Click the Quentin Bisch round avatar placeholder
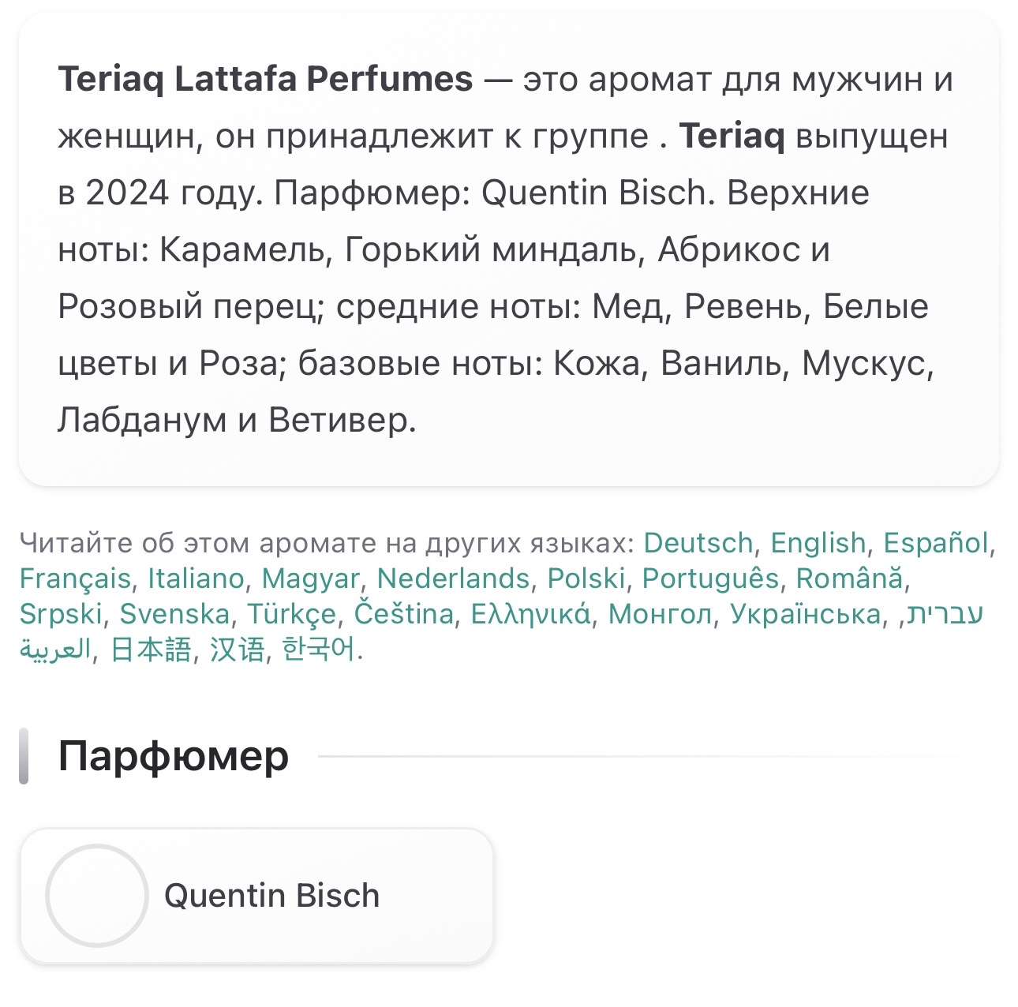Viewport: 1018px width, 1007px height. [x=97, y=896]
